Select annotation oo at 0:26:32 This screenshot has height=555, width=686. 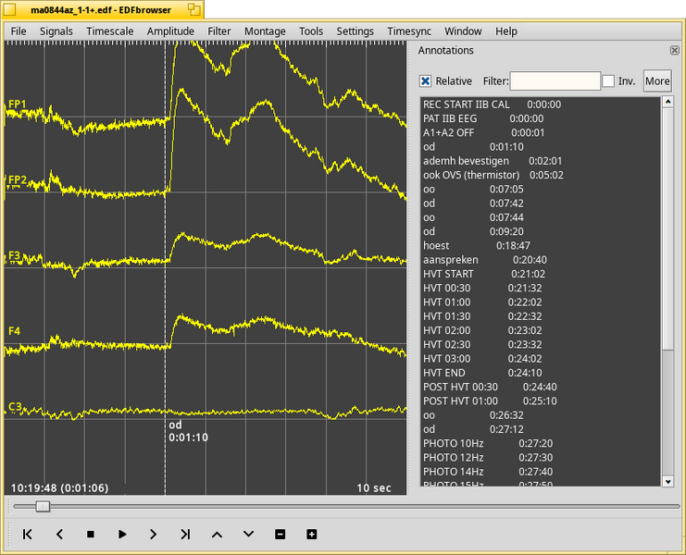coord(540,415)
